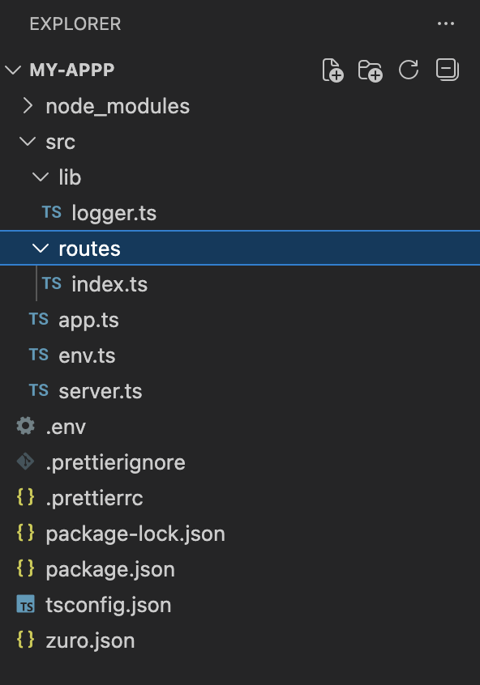The height and width of the screenshot is (685, 480).
Task: Click the TS icon beside tsconfig.json
Action: (x=25, y=605)
